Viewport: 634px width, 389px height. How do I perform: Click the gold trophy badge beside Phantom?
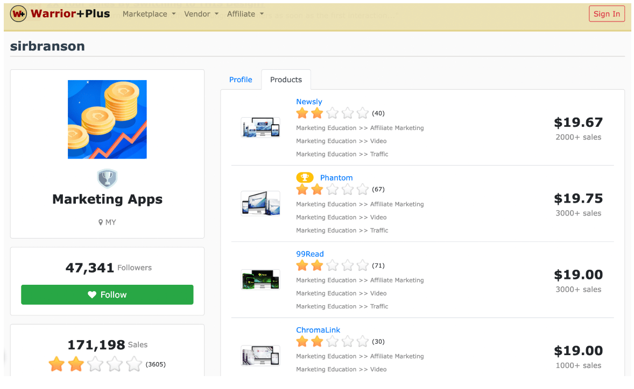tap(305, 177)
